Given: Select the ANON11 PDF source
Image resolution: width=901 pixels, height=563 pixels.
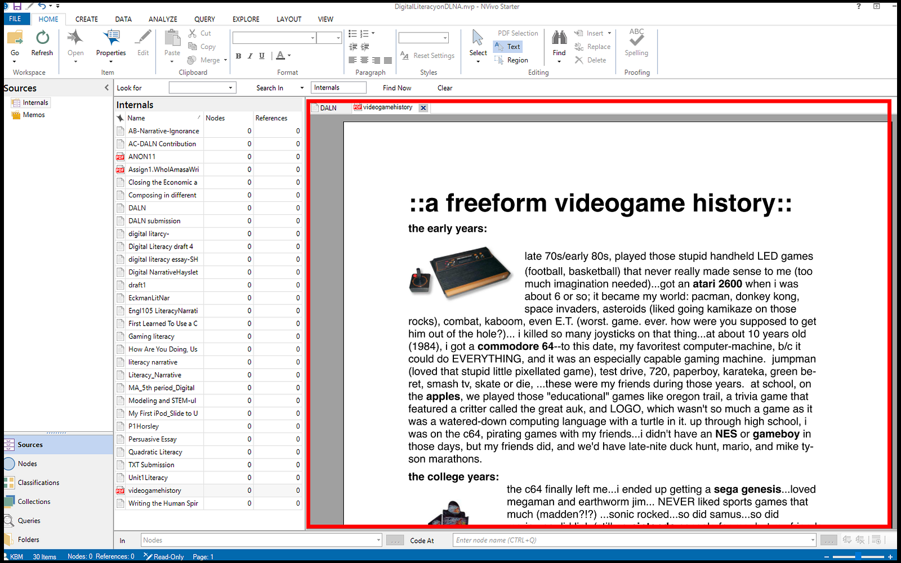Looking at the screenshot, I should click(142, 157).
